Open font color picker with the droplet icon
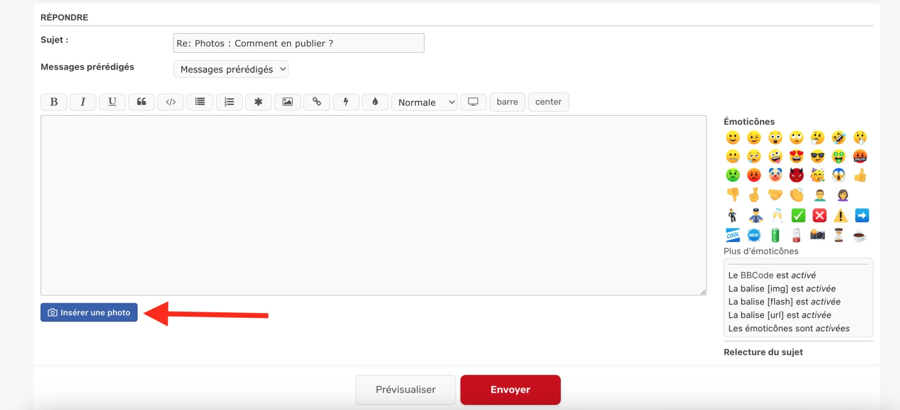The width and height of the screenshot is (900, 410). coord(375,102)
